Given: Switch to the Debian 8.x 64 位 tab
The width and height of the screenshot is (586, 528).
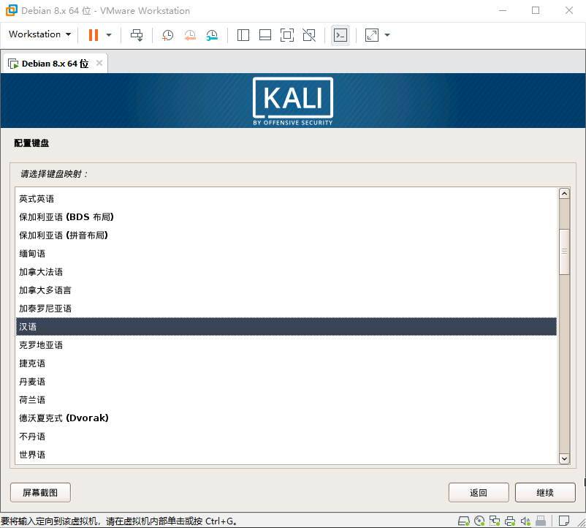Looking at the screenshot, I should click(x=55, y=64).
